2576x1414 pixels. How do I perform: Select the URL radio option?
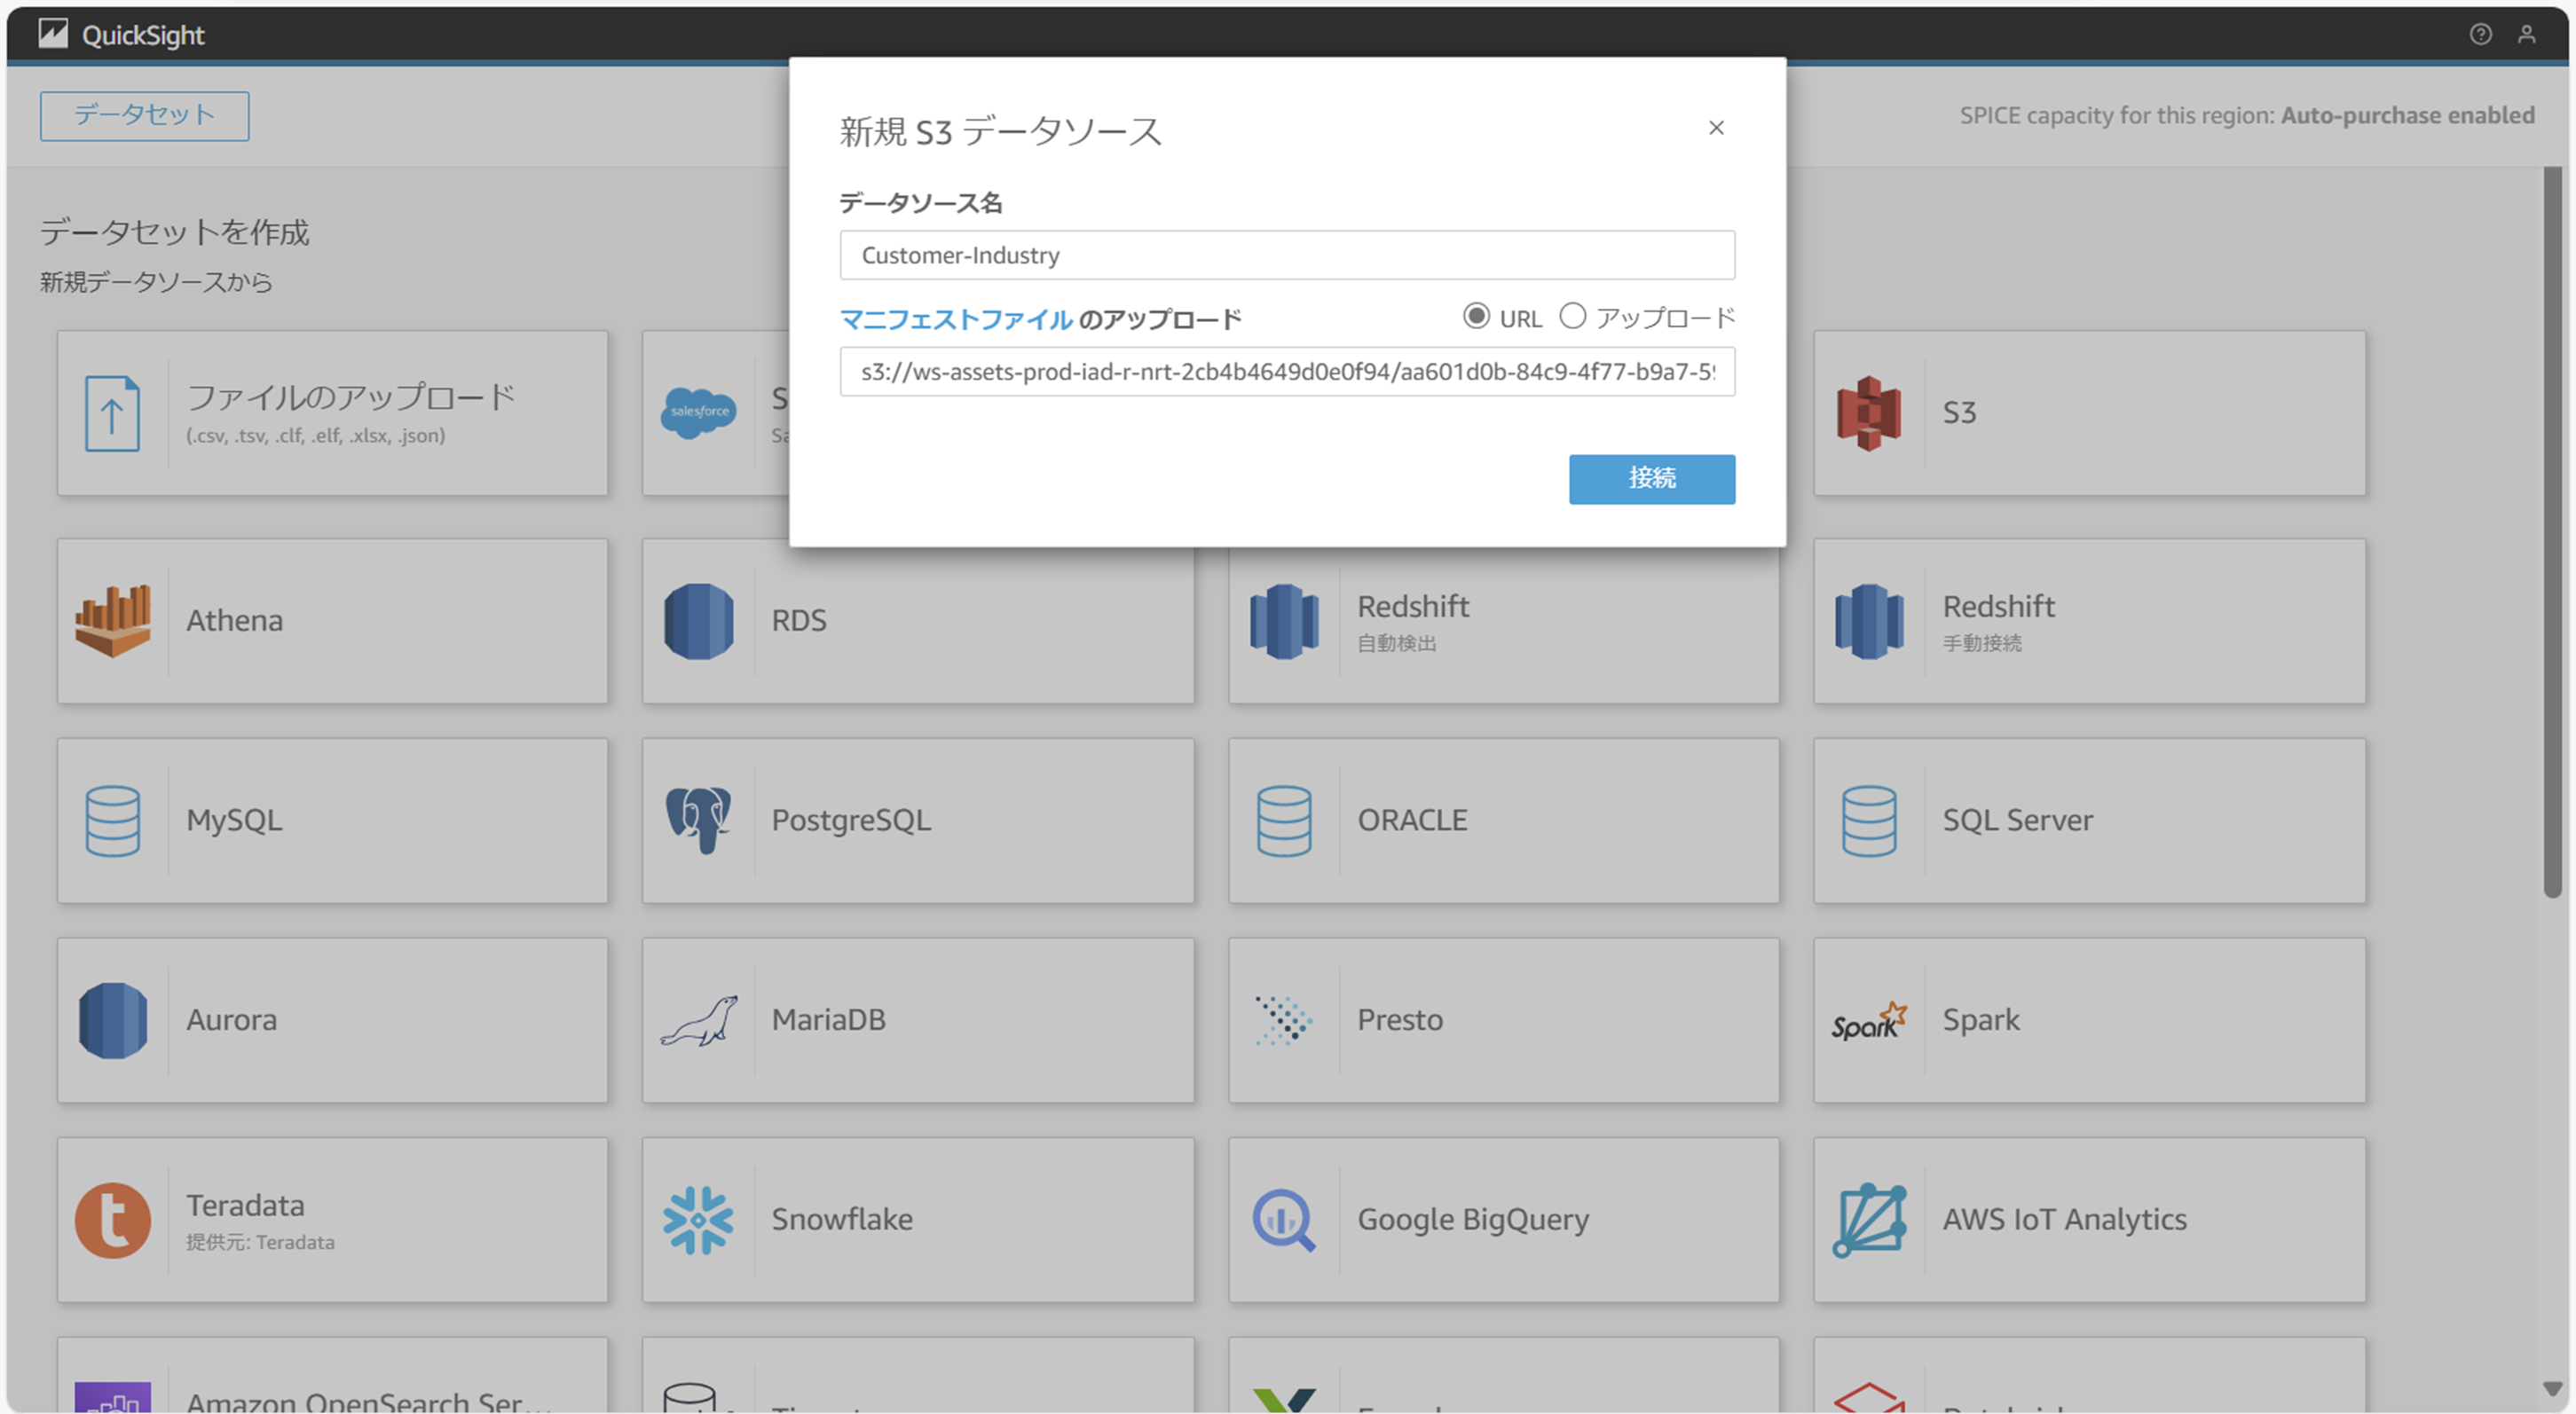tap(1476, 317)
